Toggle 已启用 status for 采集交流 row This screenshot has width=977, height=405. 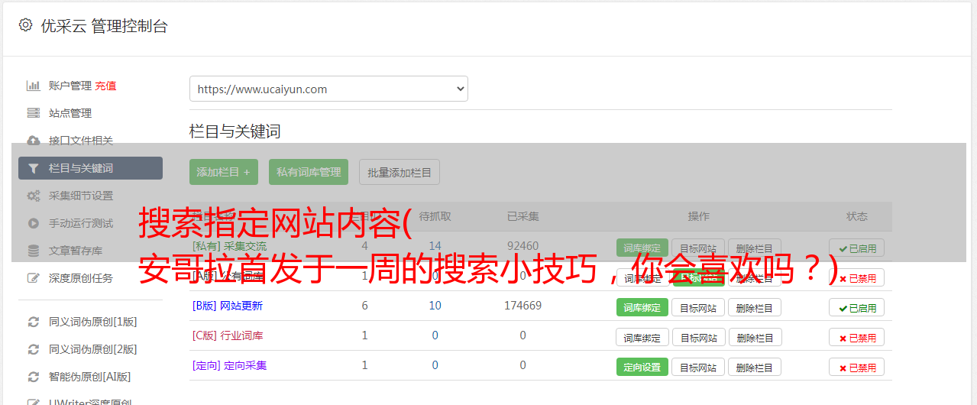coord(857,248)
